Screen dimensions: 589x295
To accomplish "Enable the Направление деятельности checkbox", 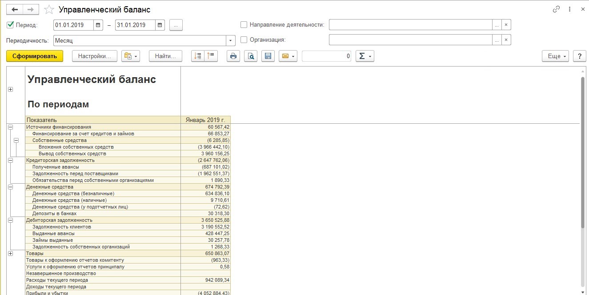I will (x=244, y=25).
